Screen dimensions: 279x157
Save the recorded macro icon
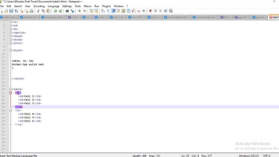171,11
